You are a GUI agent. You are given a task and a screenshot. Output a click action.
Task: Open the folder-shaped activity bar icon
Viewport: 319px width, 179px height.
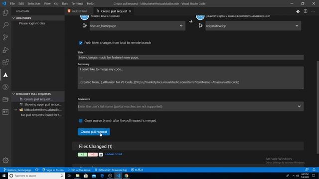[x=5, y=99]
